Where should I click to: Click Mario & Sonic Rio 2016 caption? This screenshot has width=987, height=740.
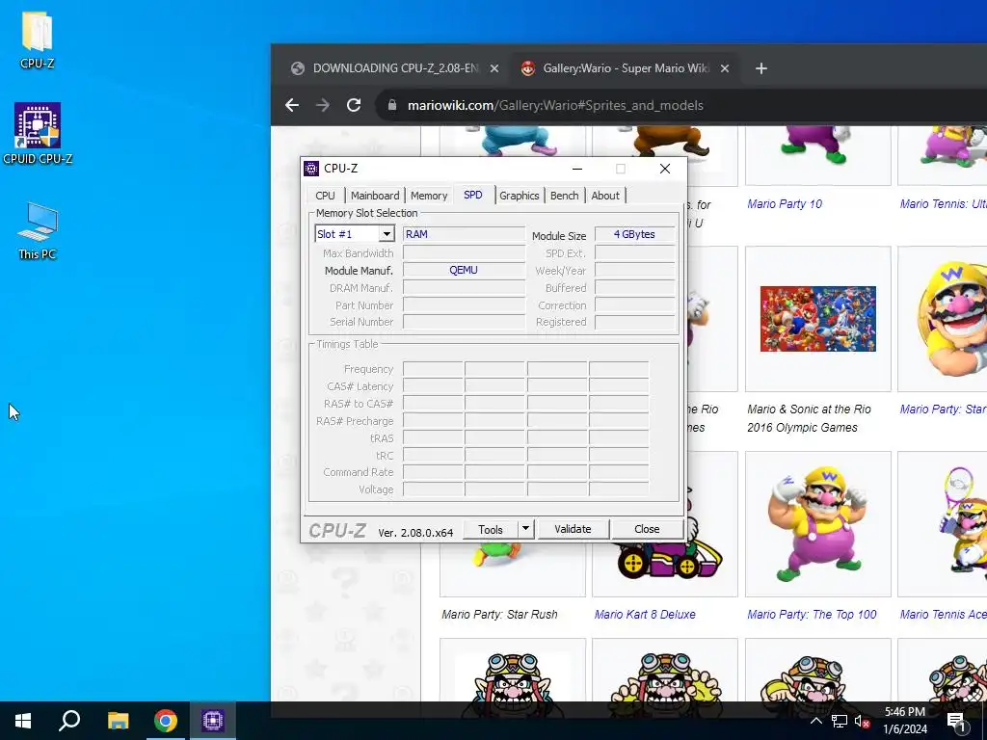[809, 418]
